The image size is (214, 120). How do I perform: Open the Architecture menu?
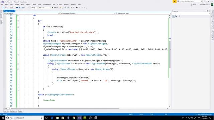(47, 4)
